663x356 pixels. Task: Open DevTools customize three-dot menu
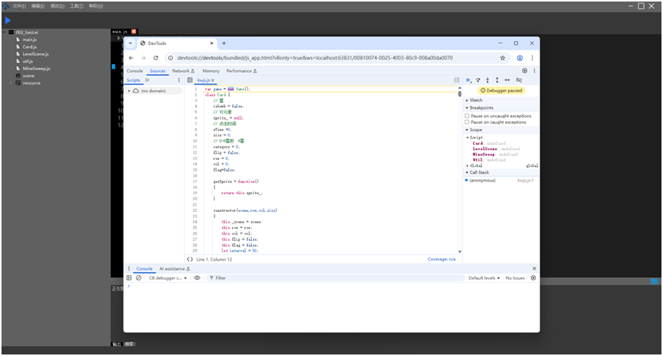coord(534,71)
